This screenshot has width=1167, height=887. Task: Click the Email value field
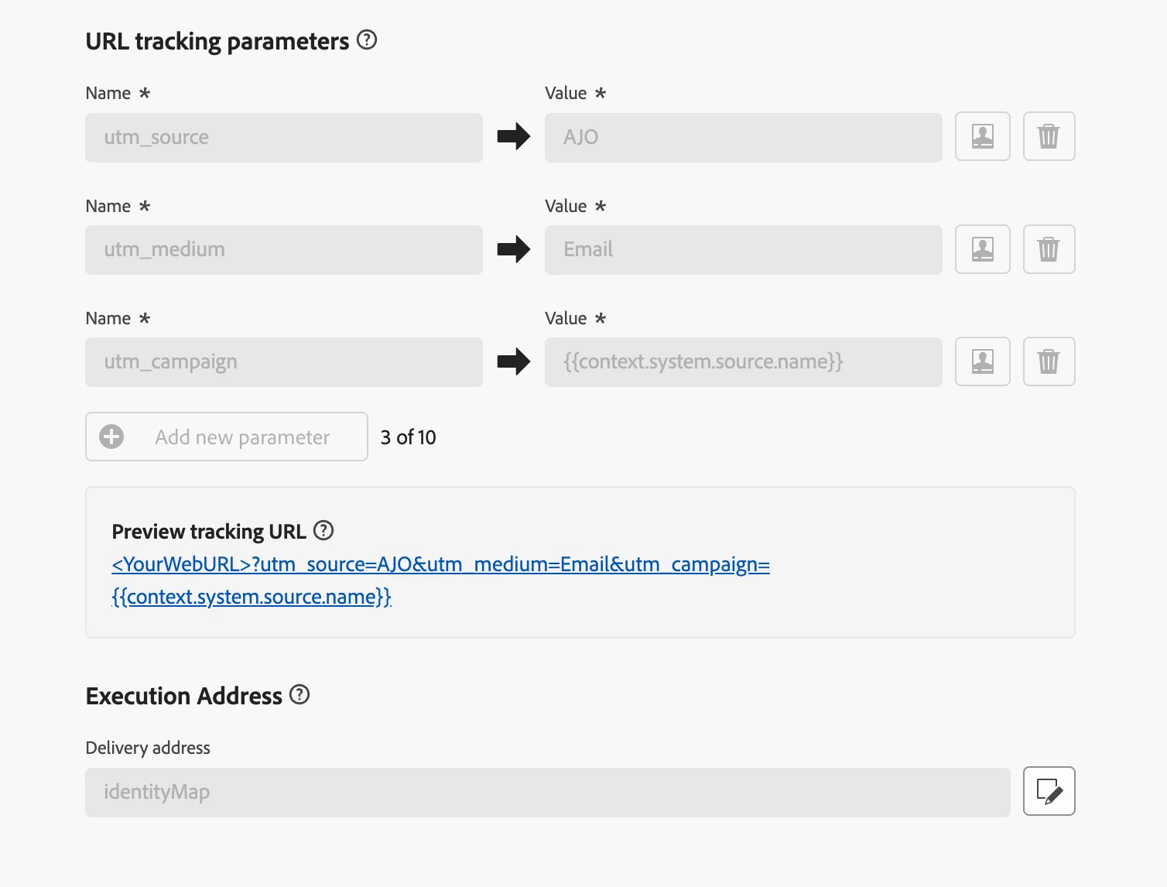click(743, 250)
